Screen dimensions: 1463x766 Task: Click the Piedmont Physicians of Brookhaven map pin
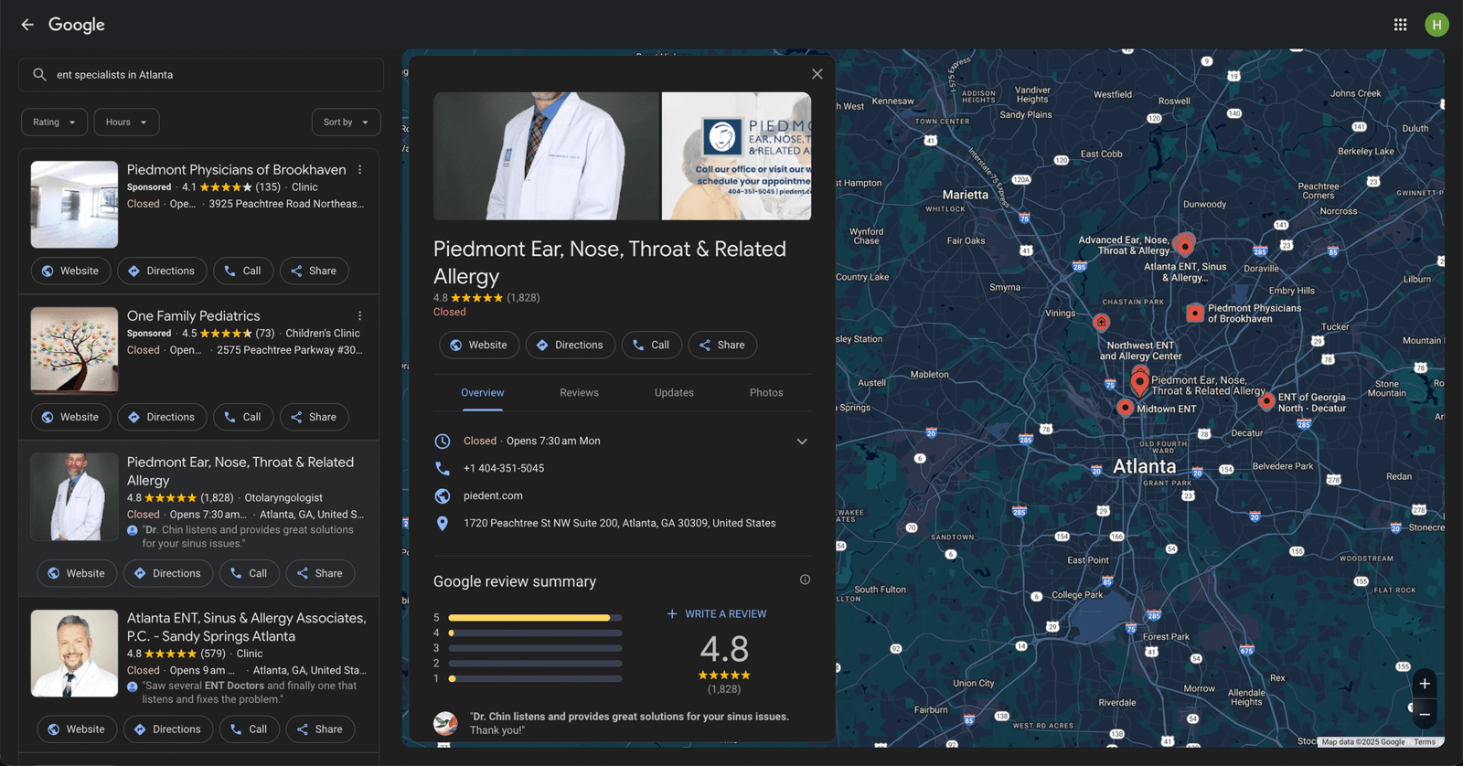(1195, 313)
